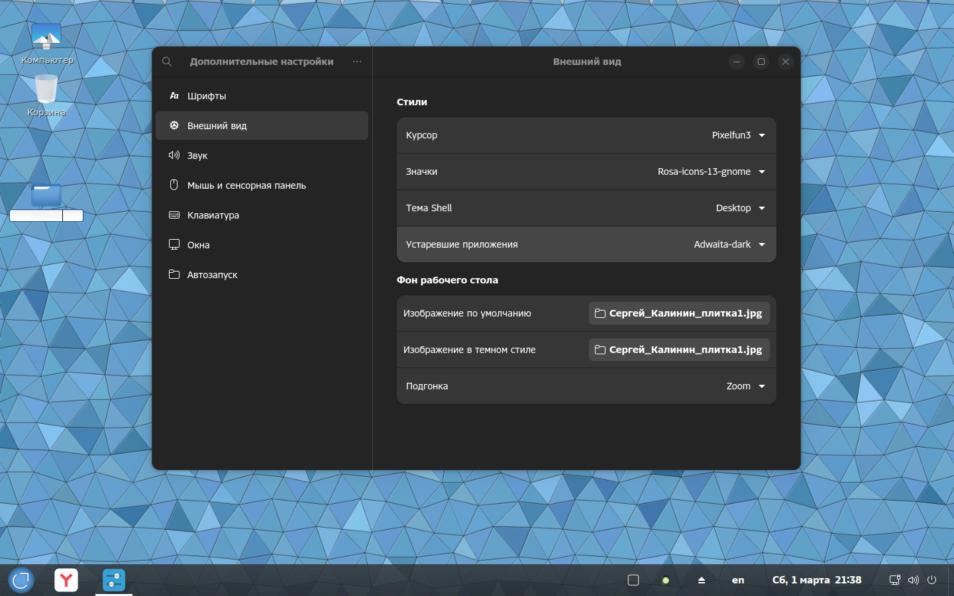Open the Yandex Browser from the taskbar
This screenshot has height=596, width=954.
tap(66, 580)
